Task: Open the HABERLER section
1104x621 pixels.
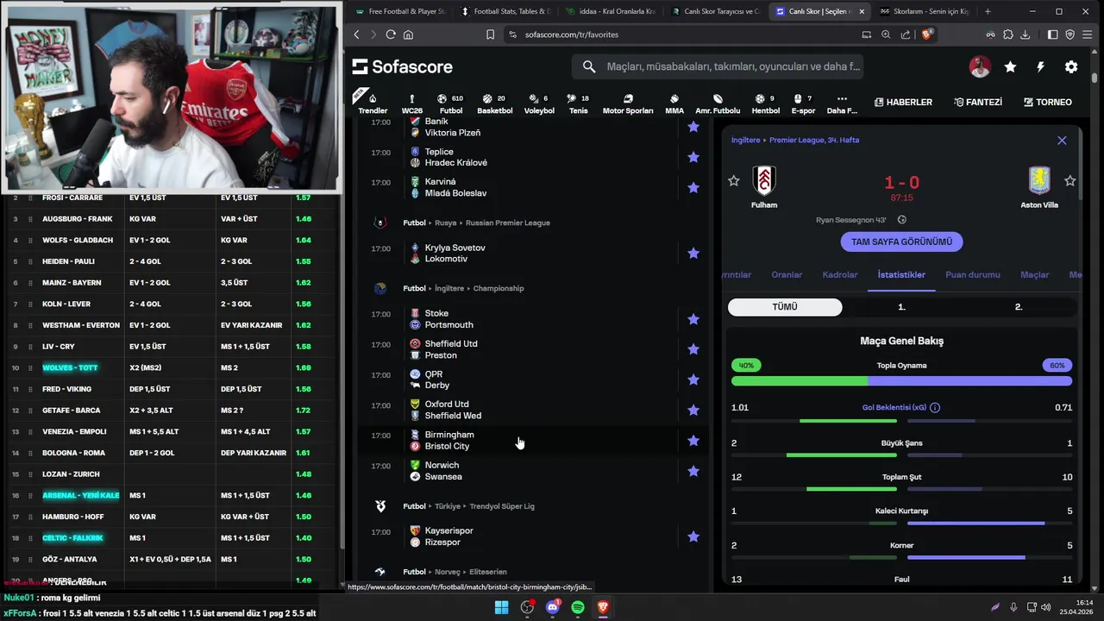Action: [903, 102]
